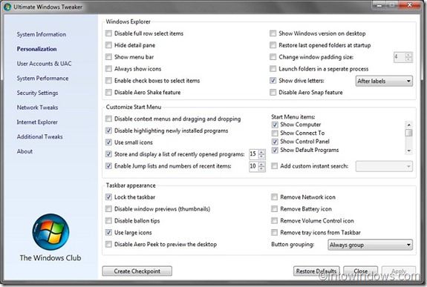Tick Change window padding size checkbox
Screen dimensions: 427x287
273,57
